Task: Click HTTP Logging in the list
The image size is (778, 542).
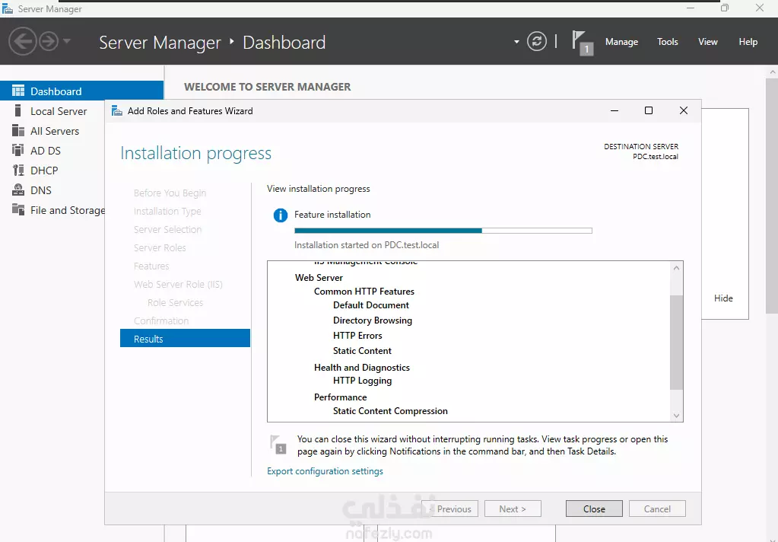Action: (x=362, y=381)
